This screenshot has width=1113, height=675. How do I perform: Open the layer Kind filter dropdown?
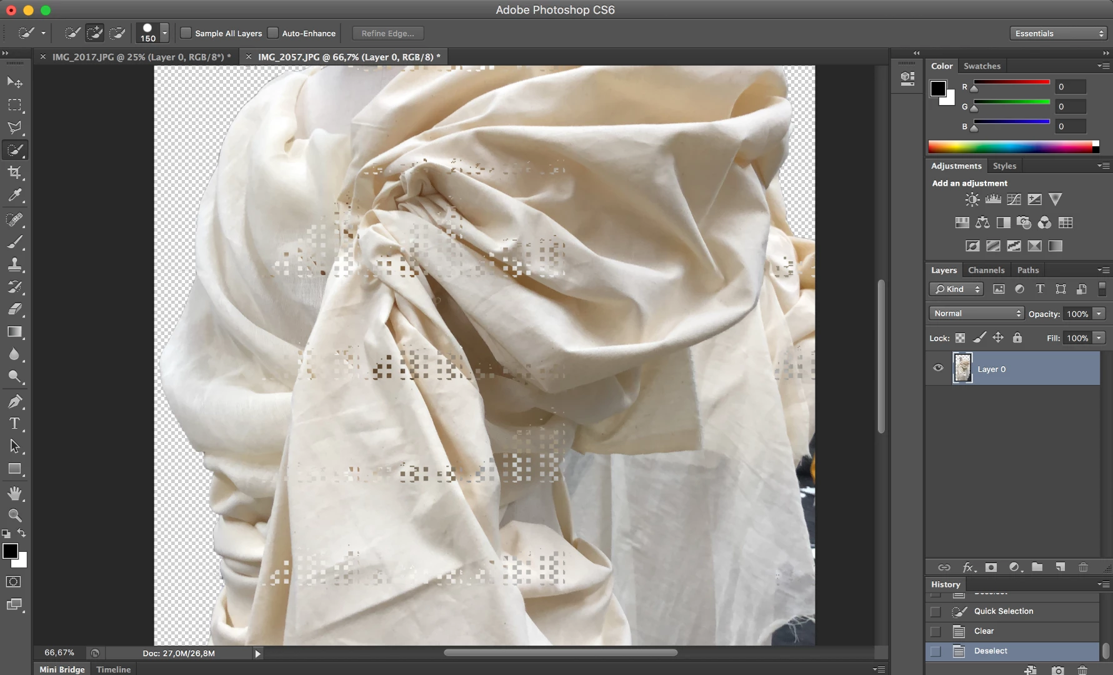click(956, 289)
